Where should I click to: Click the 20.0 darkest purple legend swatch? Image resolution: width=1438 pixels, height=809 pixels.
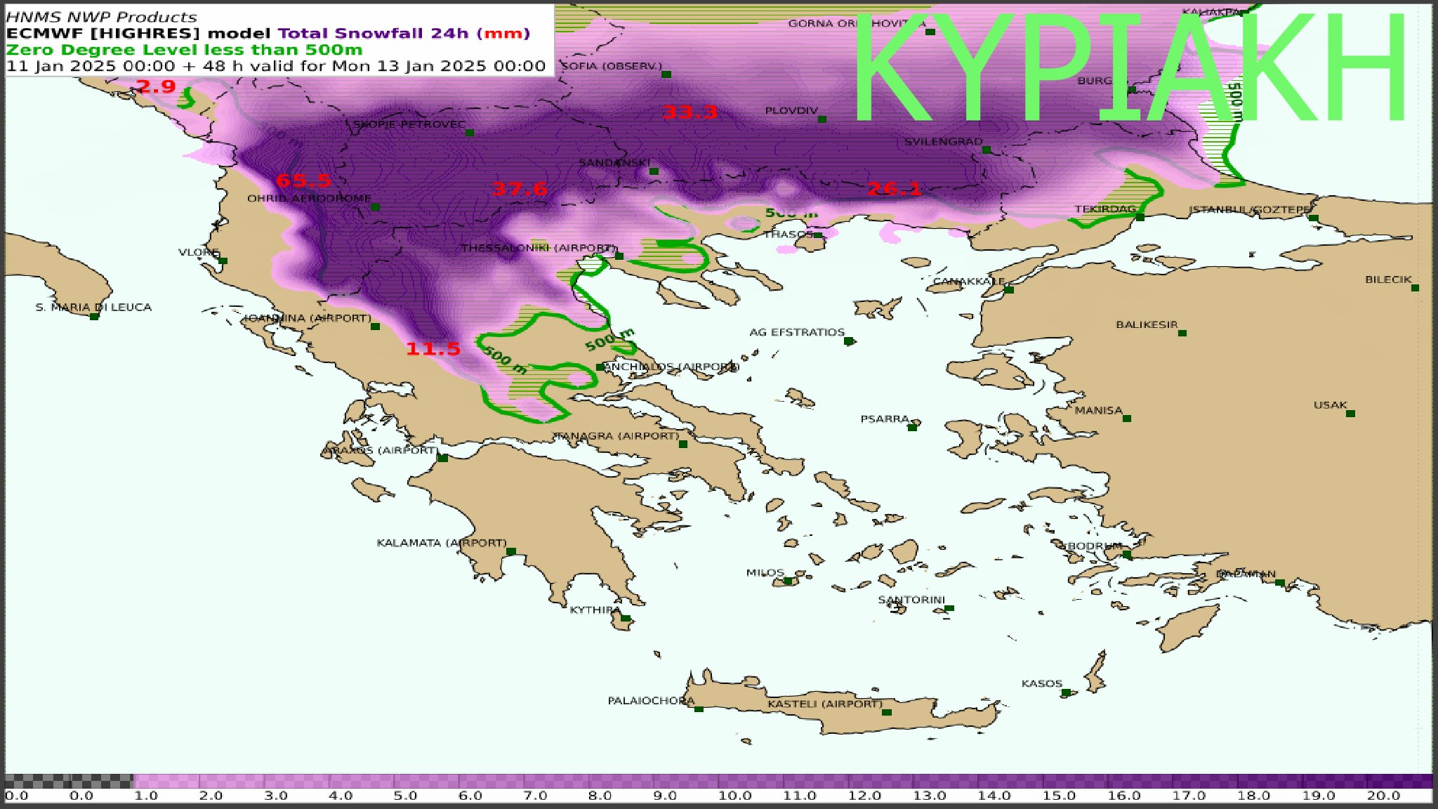[x=1399, y=782]
